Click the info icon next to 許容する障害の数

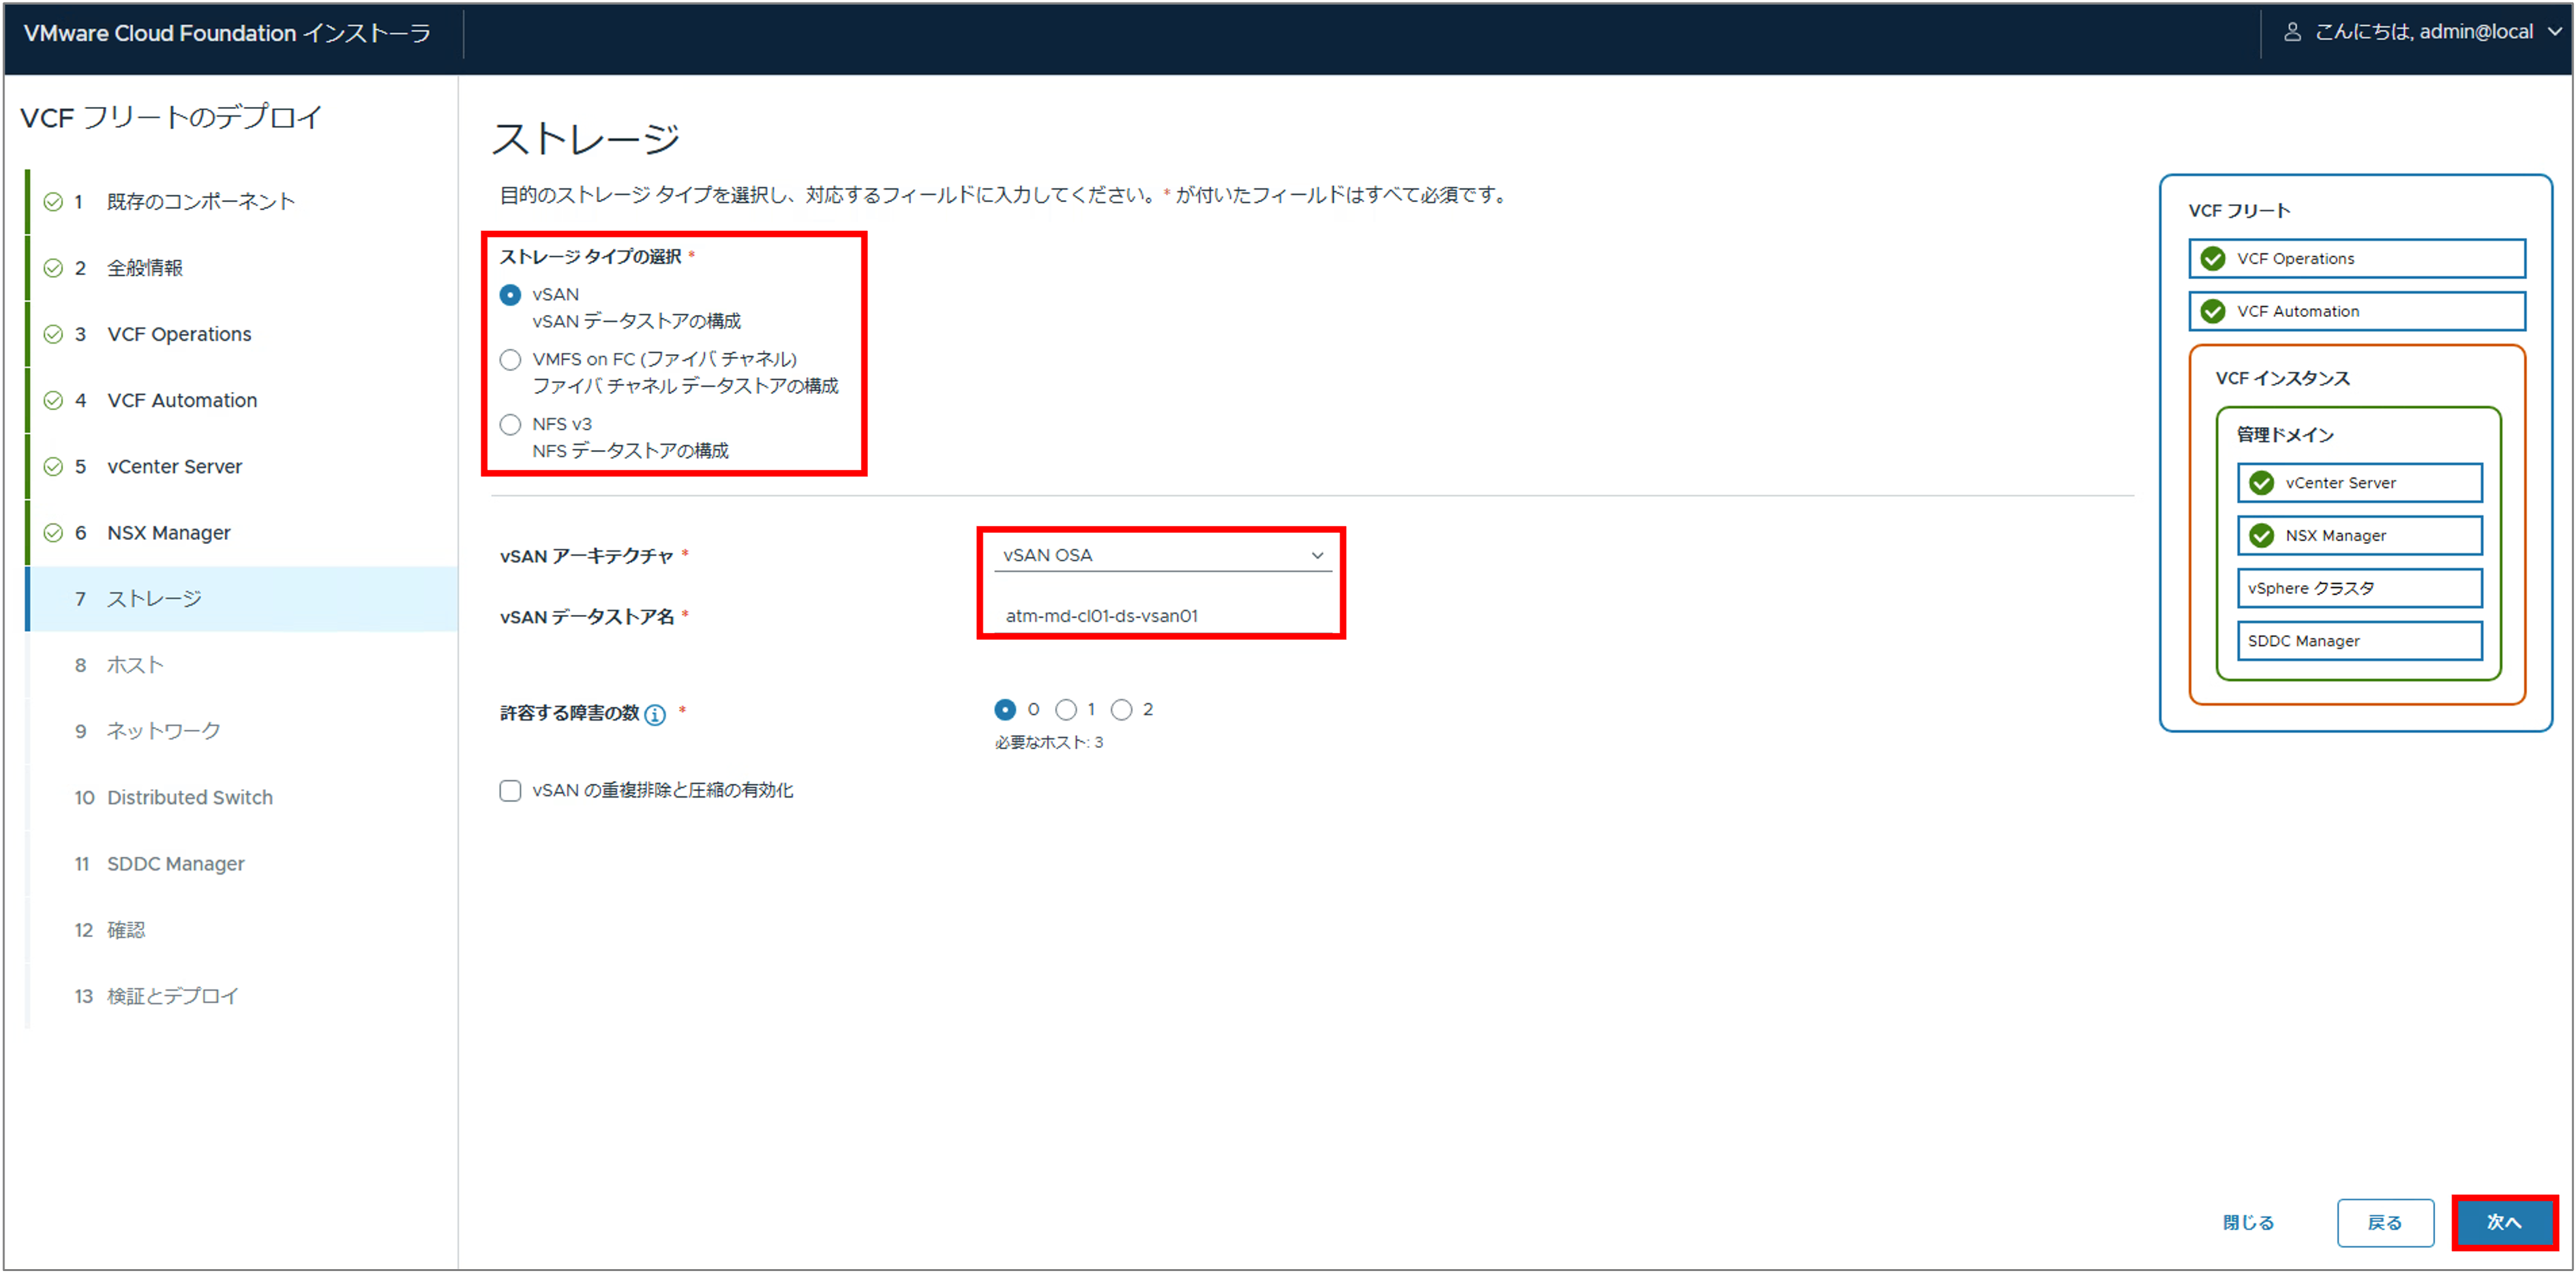[655, 714]
